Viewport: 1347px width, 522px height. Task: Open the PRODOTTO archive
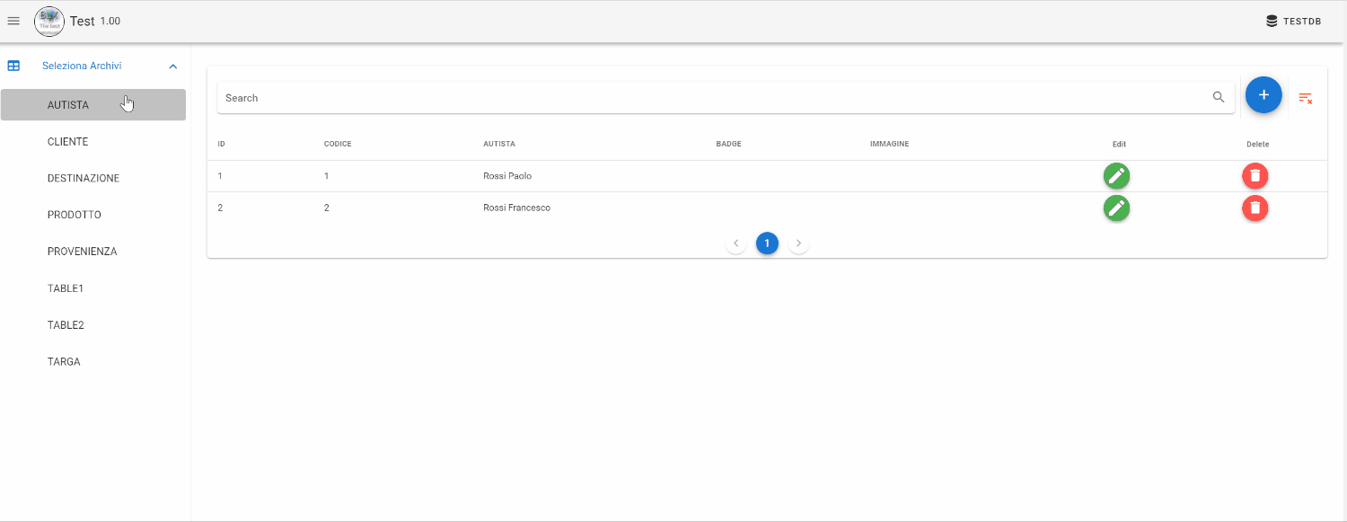(x=93, y=216)
